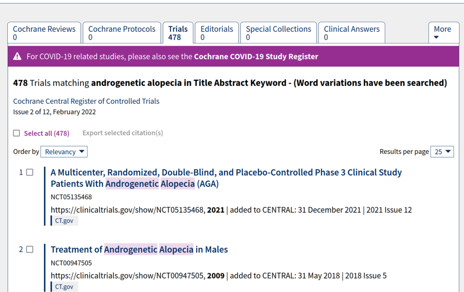The image size is (464, 292).
Task: Click Export selected citation(s)
Action: coord(122,133)
